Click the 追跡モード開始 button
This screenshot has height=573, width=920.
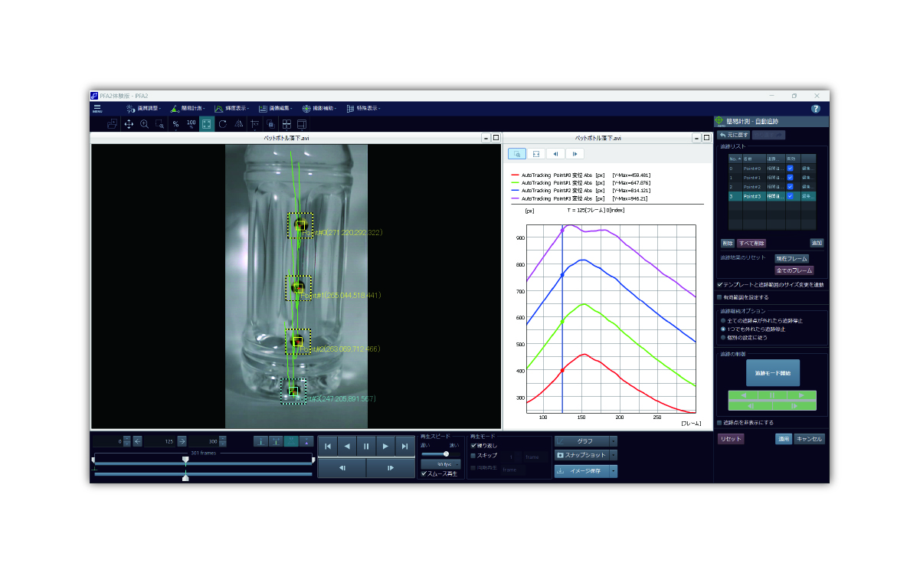pyautogui.click(x=772, y=372)
